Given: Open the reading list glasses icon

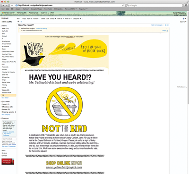Looking at the screenshot, I should point(3,9).
